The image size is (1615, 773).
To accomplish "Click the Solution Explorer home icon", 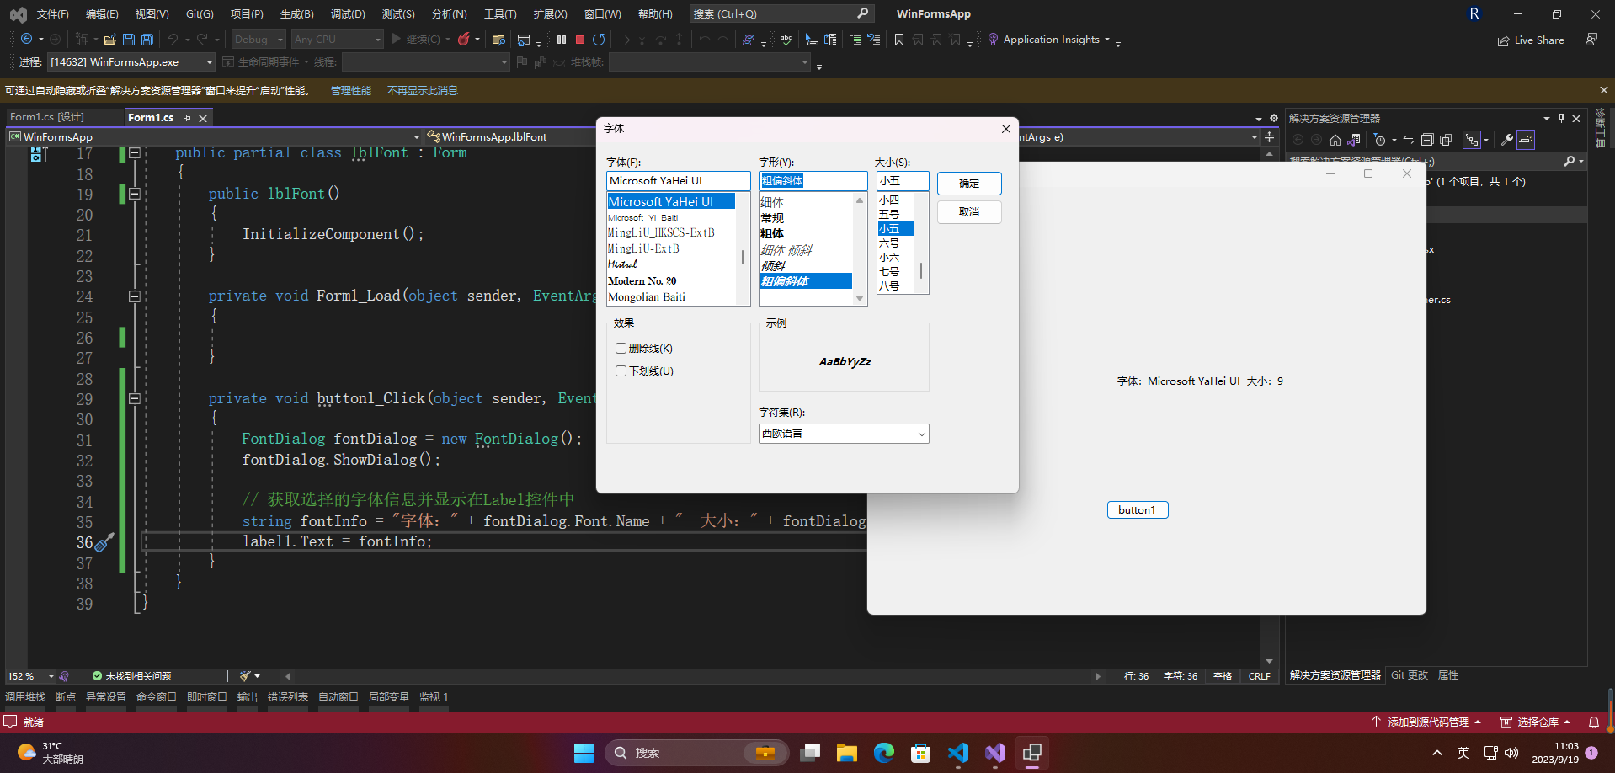I will tap(1335, 140).
